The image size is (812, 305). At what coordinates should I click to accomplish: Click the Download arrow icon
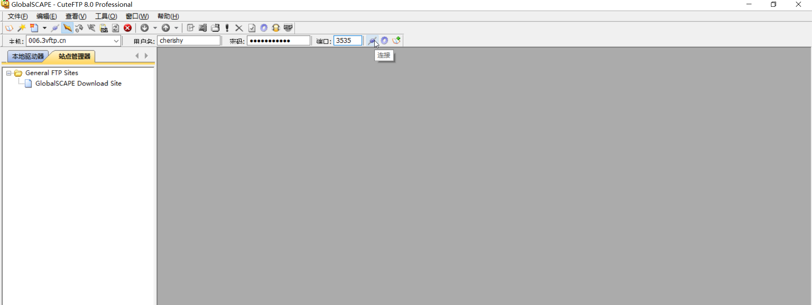(x=145, y=28)
